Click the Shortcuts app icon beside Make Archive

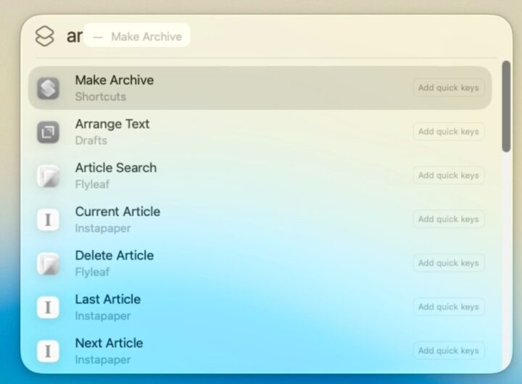[48, 88]
